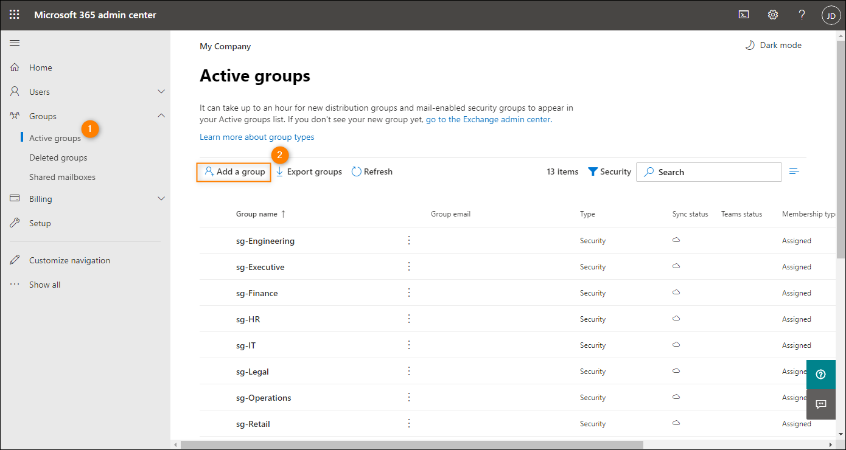This screenshot has width=846, height=450.
Task: Refresh the Active groups list
Action: (x=371, y=171)
